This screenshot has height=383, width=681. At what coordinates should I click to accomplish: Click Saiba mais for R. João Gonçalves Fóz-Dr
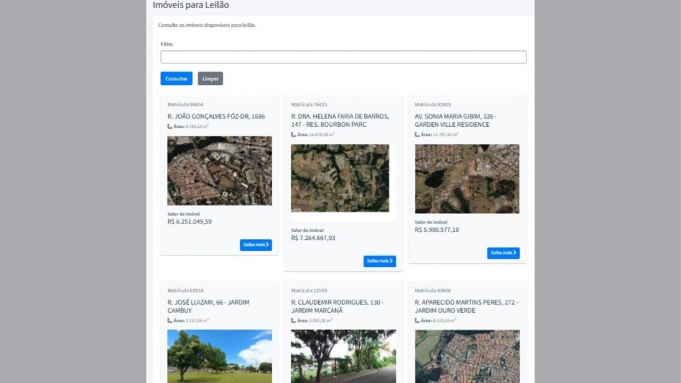pyautogui.click(x=255, y=245)
